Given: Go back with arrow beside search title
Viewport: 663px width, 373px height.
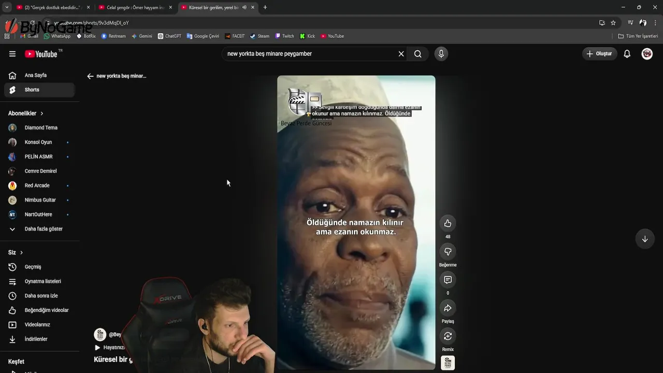Looking at the screenshot, I should pos(90,76).
